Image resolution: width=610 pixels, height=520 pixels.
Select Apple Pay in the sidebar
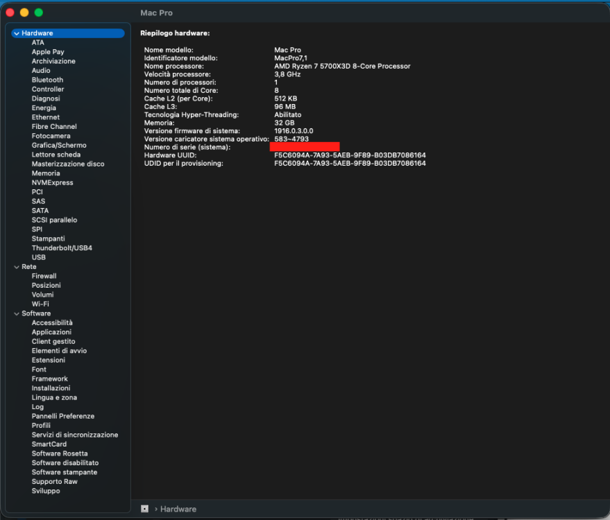(48, 52)
